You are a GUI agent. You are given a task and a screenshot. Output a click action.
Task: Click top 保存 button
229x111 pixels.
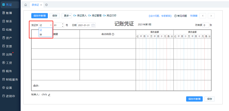[x=55, y=16]
